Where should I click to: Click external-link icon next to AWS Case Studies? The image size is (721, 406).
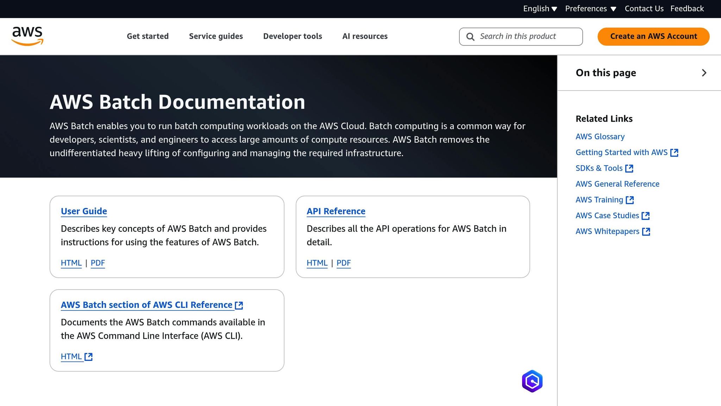pyautogui.click(x=646, y=216)
